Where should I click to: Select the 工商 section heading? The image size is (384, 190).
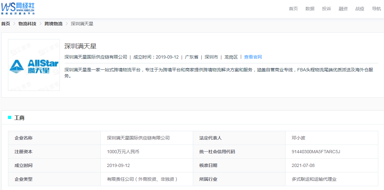[20, 118]
